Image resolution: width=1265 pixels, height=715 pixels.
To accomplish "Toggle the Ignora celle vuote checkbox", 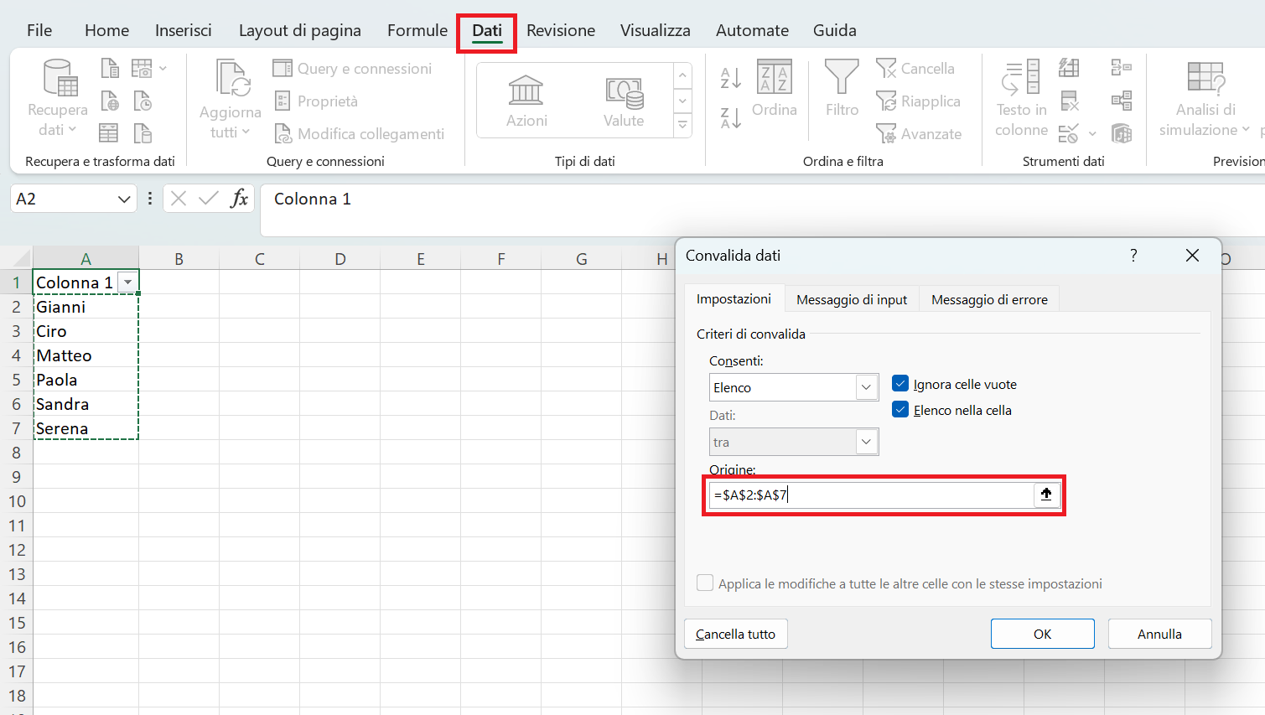I will 900,384.
